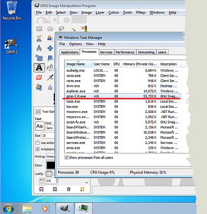Select the Fuzzy Select magic wand tool
Image resolution: width=207 pixels, height=214 pixels.
click(x=73, y=29)
